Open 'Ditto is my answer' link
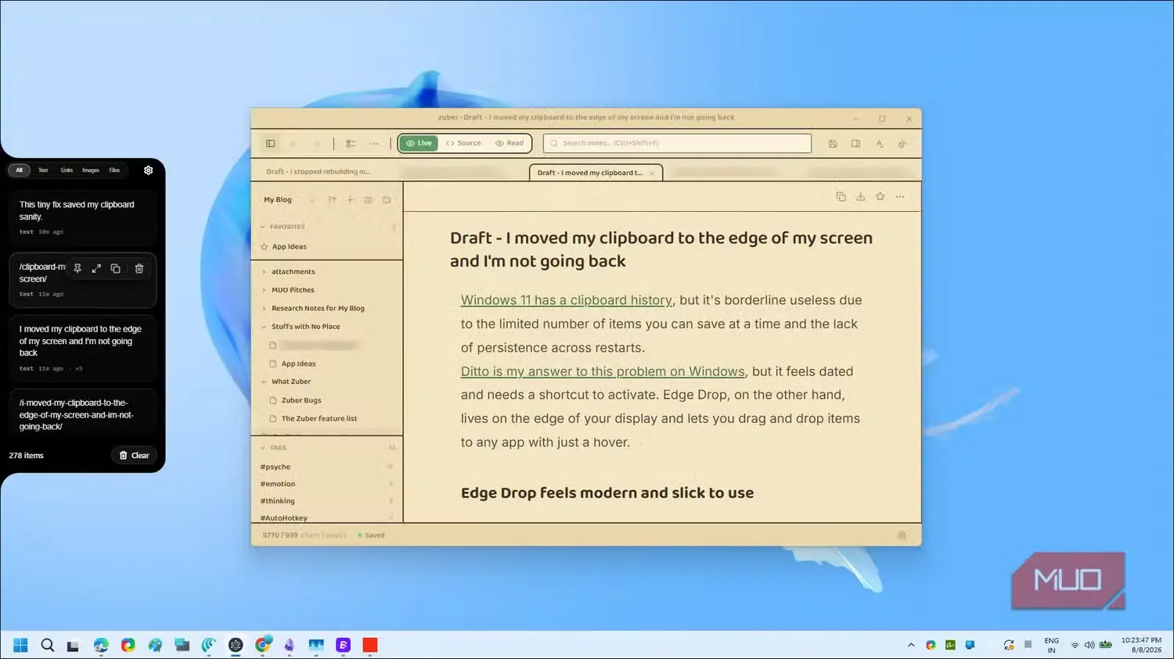 (x=603, y=371)
